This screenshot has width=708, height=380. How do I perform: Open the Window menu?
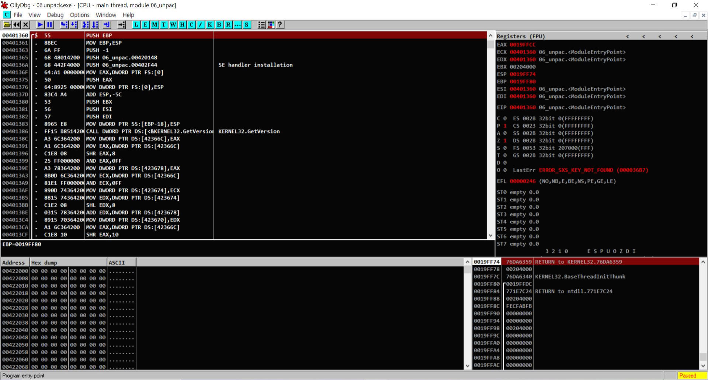(106, 15)
